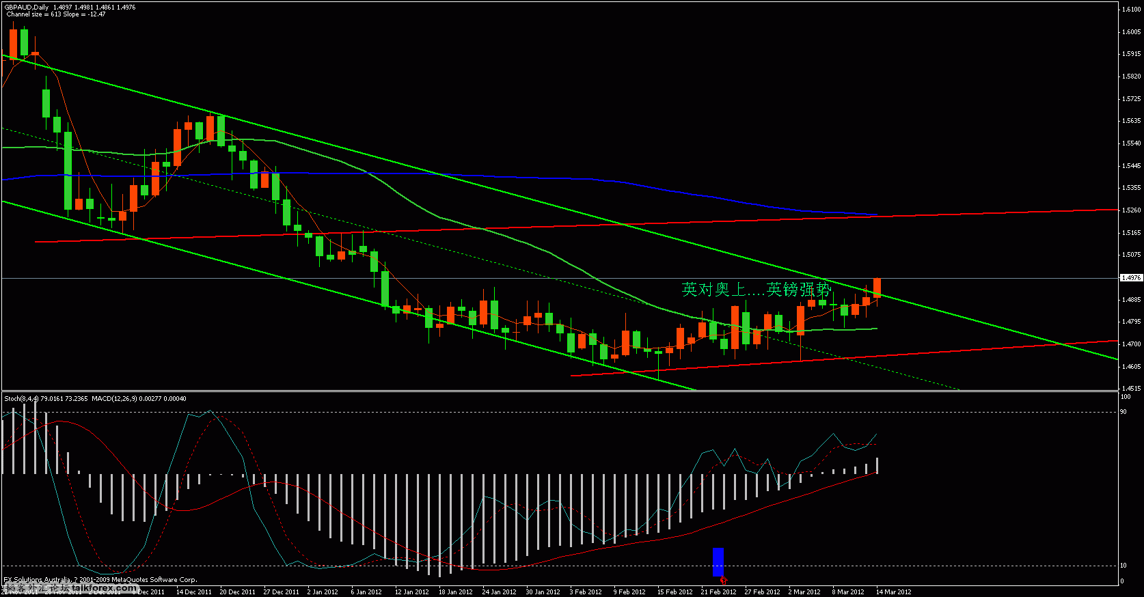Click price scale label 1.5725
This screenshot has height=597, width=1144.
(1132, 98)
